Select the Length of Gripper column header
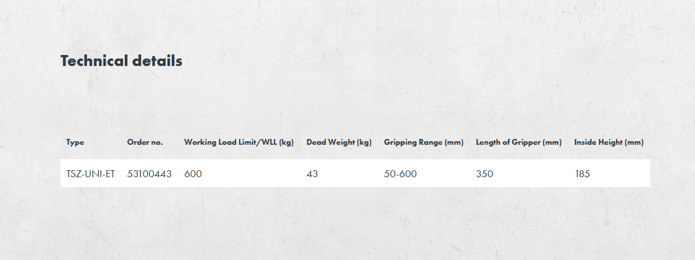The width and height of the screenshot is (695, 260). 519,142
